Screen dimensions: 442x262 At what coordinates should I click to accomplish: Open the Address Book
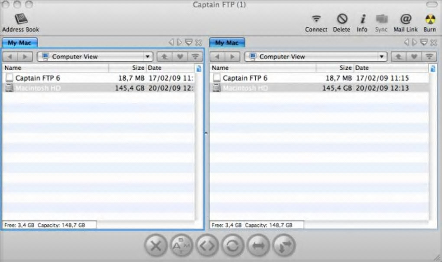20,23
